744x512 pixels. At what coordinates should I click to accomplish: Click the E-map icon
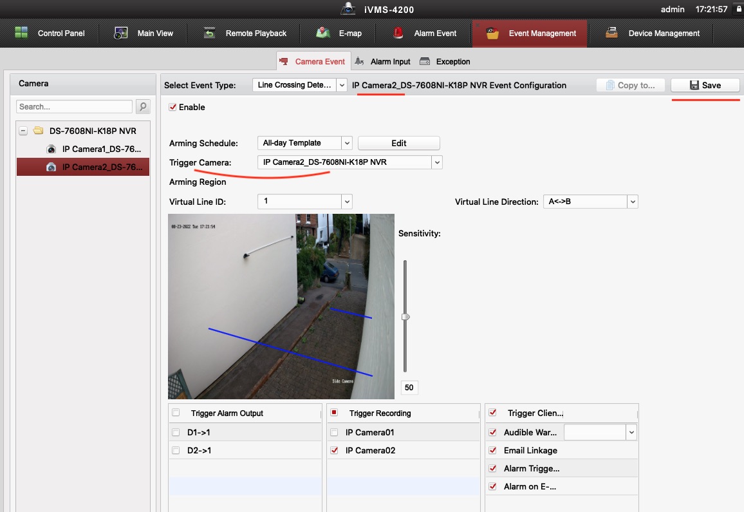[324, 33]
